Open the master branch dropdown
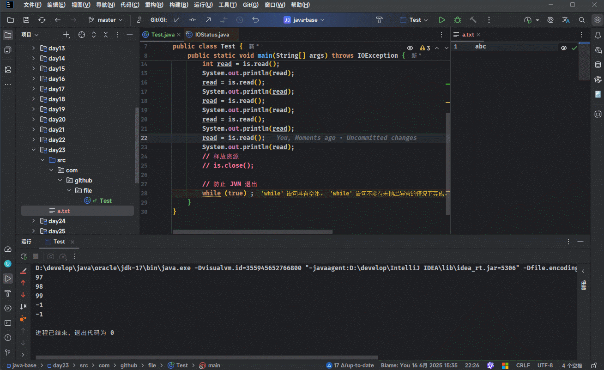This screenshot has height=370, width=604. point(106,20)
